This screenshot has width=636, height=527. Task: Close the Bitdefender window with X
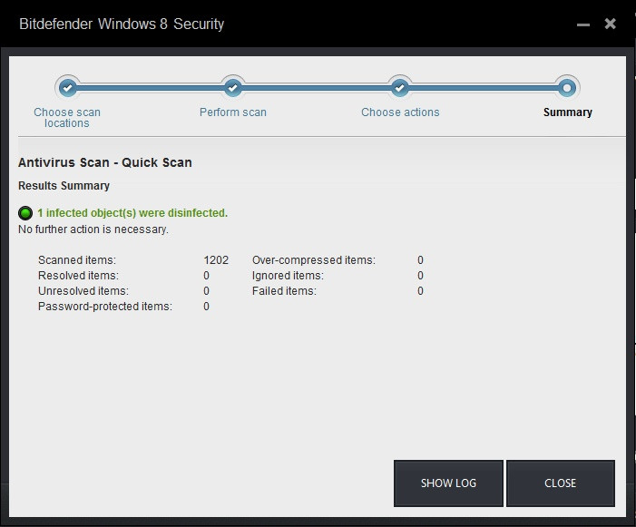click(610, 24)
